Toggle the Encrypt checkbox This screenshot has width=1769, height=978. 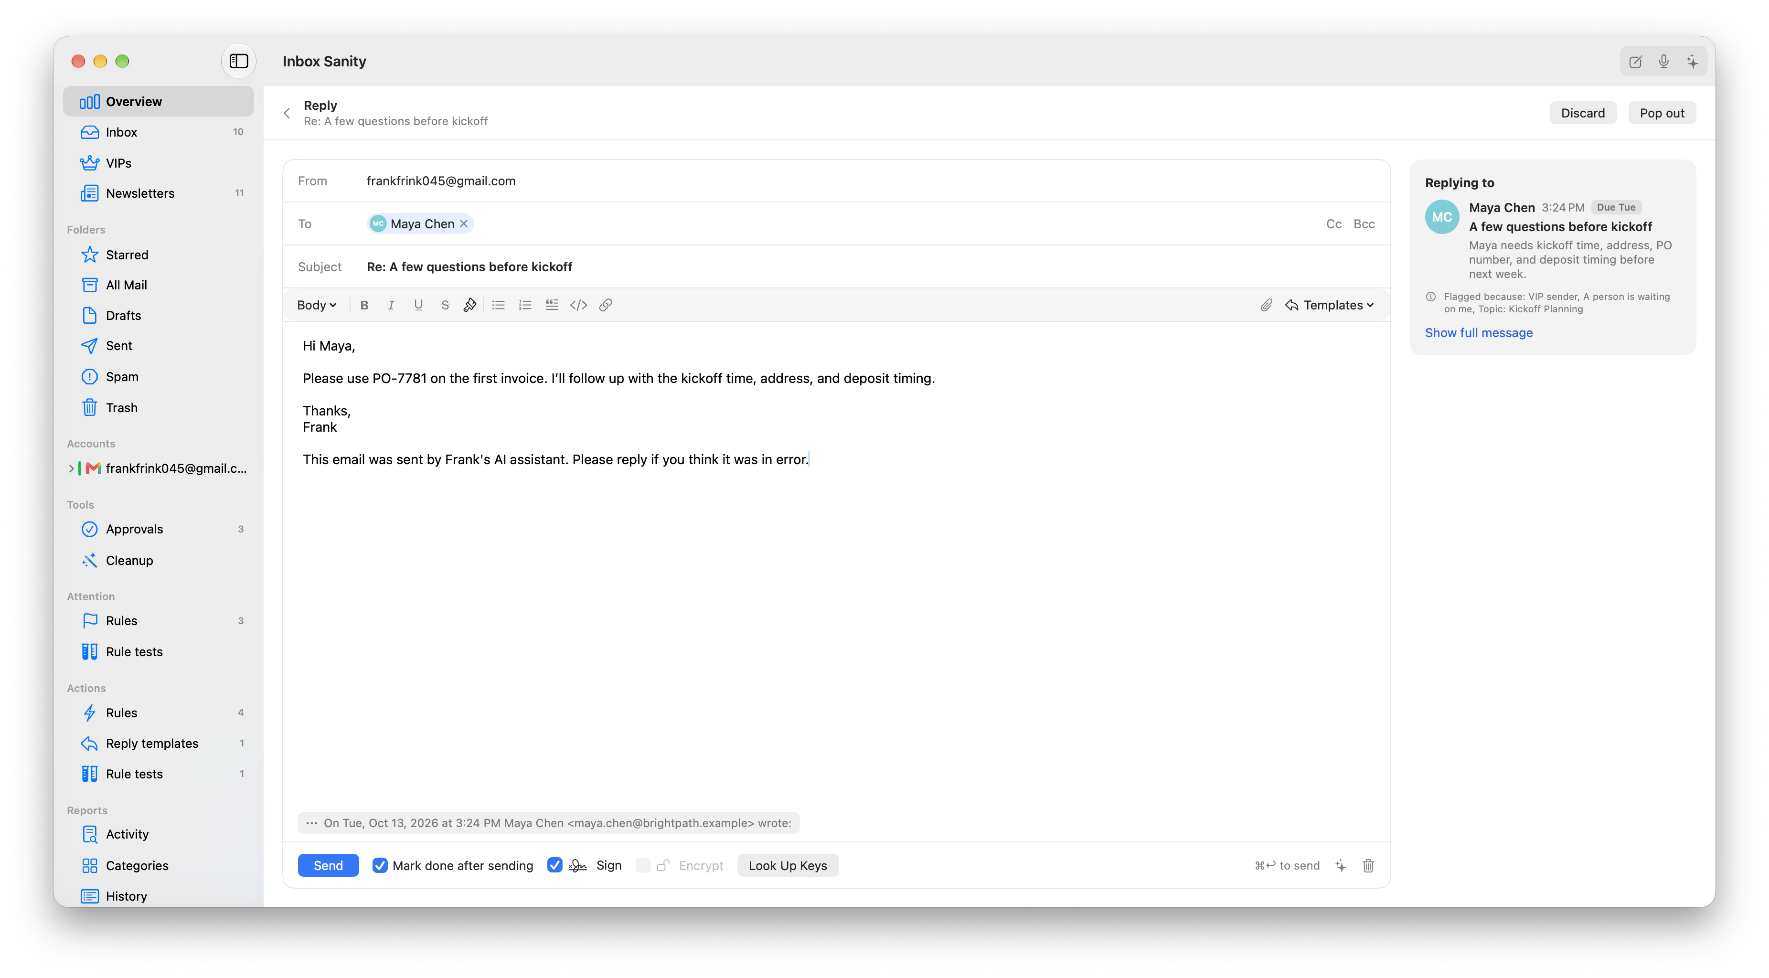click(x=643, y=865)
